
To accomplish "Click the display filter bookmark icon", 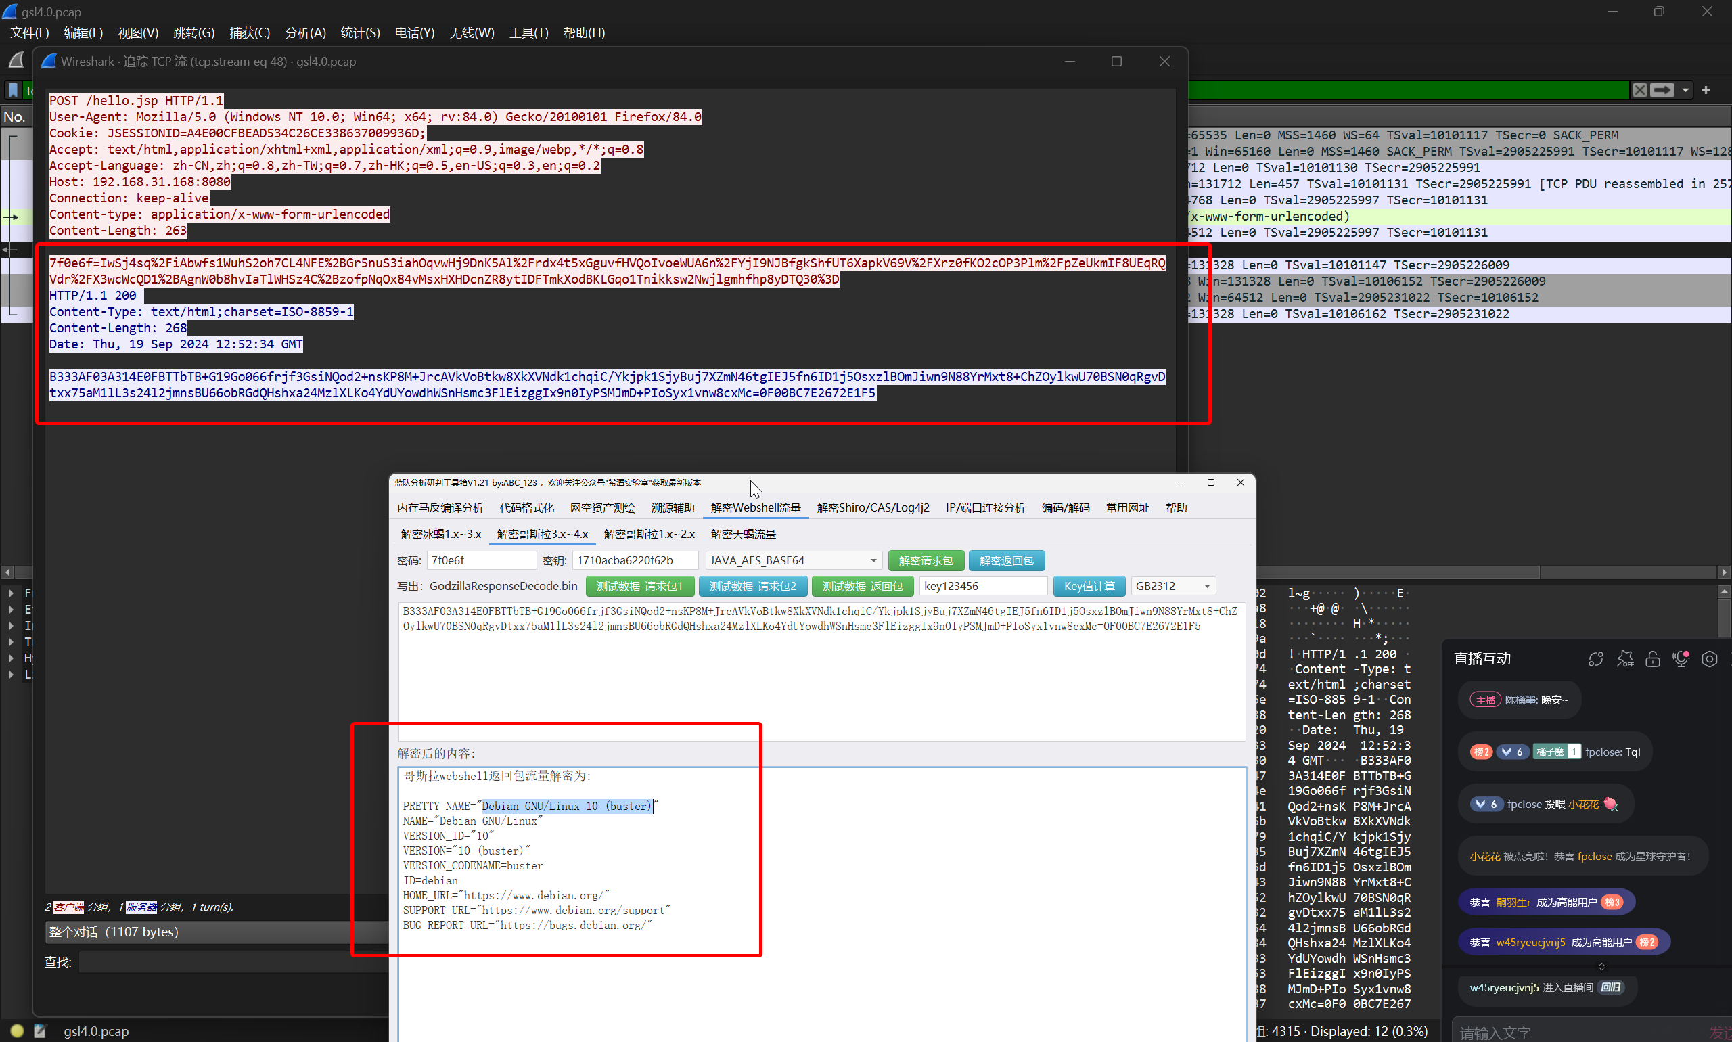I will pos(13,90).
